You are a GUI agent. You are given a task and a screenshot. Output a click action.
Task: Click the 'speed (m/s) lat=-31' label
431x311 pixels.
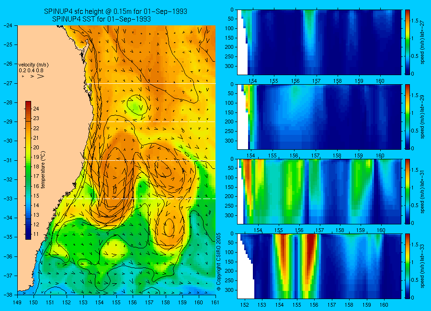(x=422, y=191)
